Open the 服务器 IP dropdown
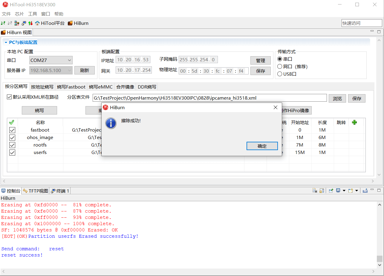The height and width of the screenshot is (276, 384). [51, 70]
